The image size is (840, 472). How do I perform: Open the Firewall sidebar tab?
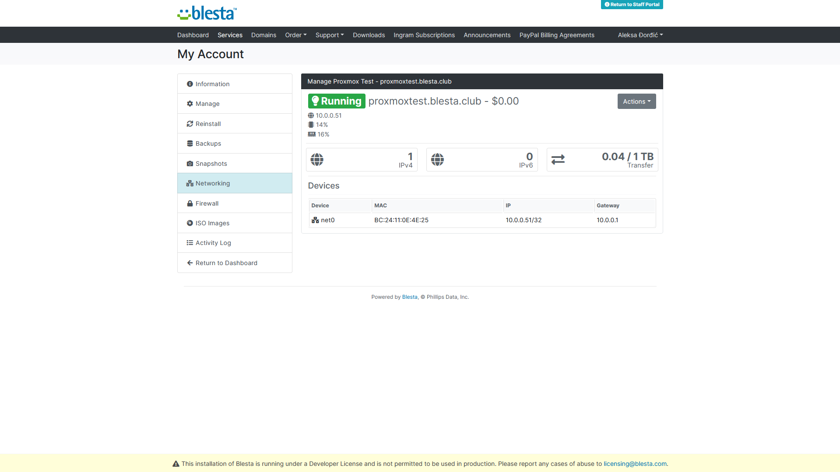tap(235, 203)
